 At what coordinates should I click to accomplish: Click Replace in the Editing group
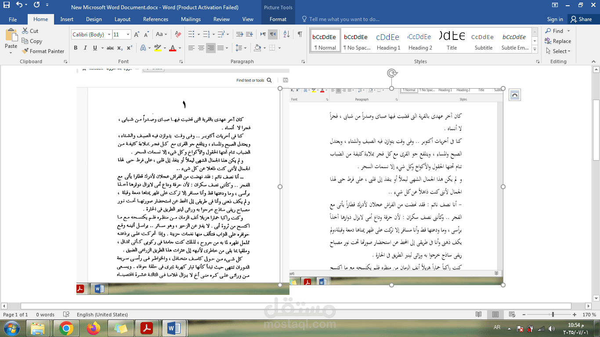coord(558,41)
